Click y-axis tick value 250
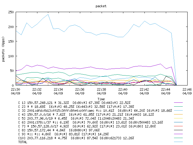Viewport: 193px width, 145px height. pyautogui.click(x=11, y=12)
